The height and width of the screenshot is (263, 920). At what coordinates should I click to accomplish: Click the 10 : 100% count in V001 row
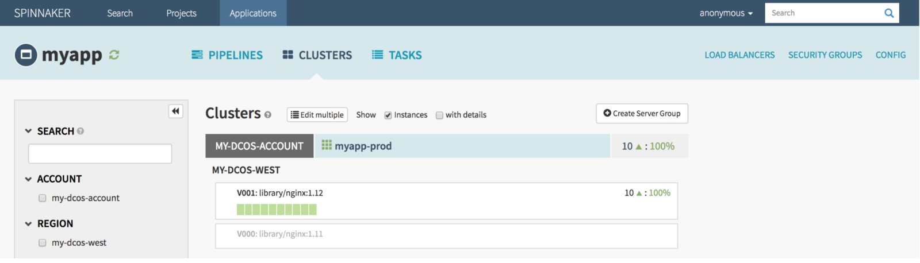pyautogui.click(x=647, y=193)
